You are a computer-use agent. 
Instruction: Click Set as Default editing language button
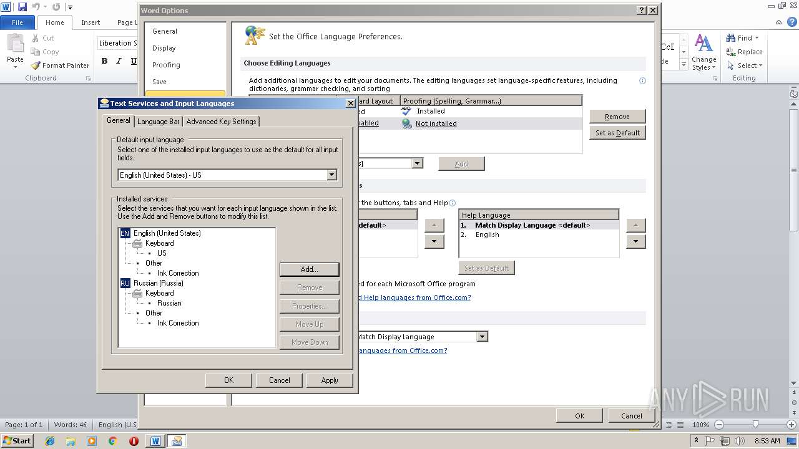pos(617,133)
